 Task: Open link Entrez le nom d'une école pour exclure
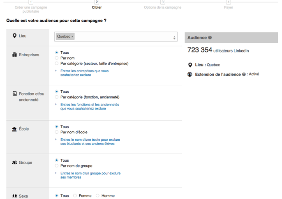point(90,142)
